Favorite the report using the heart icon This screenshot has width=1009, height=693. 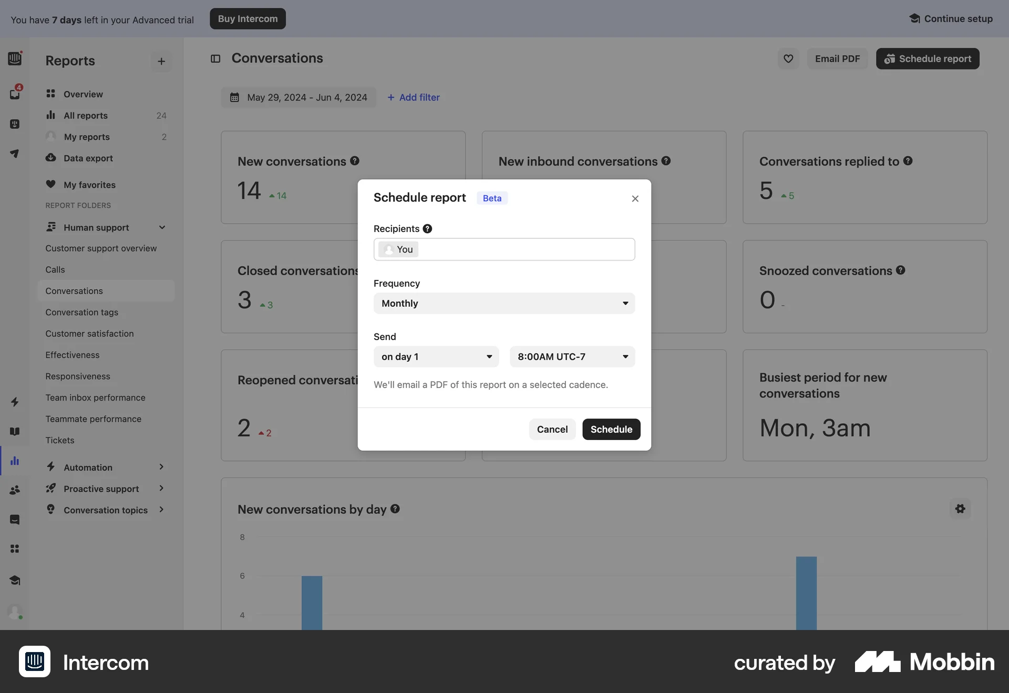(x=788, y=58)
